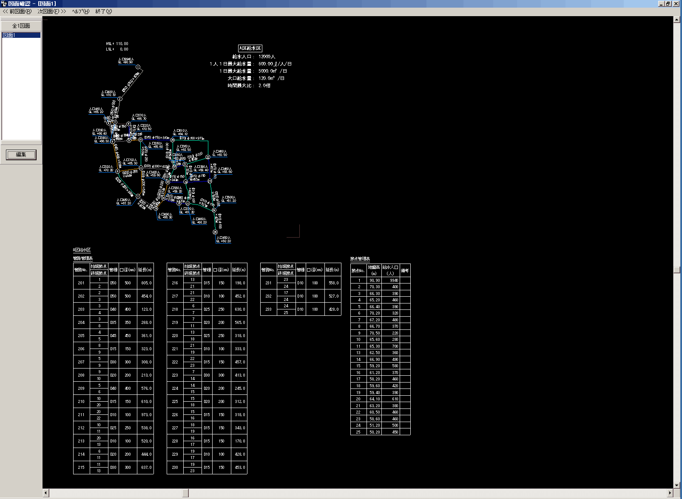Click pipe number 231 in the pipe table
The height and width of the screenshot is (499, 682).
tap(268, 283)
